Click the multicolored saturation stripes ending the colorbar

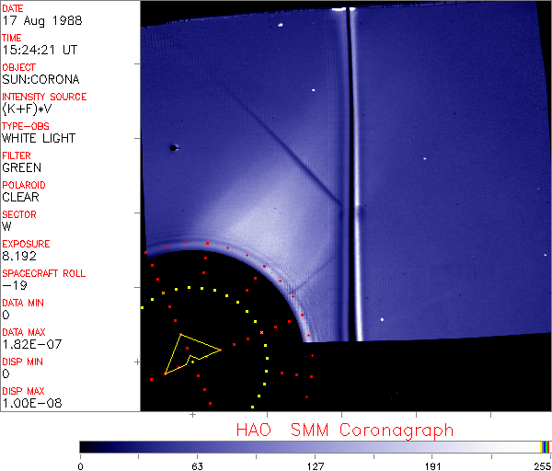(545, 447)
